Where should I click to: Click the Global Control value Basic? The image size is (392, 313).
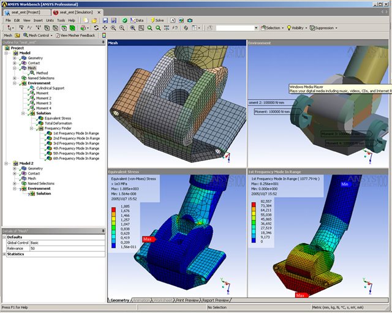point(67,243)
